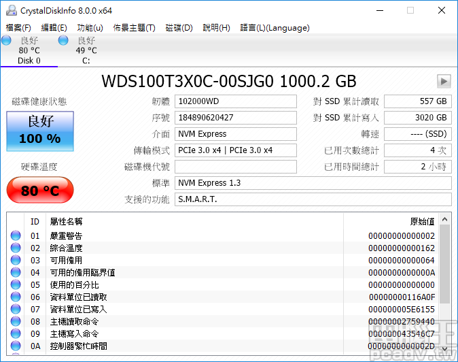This screenshot has height=362, width=458.
Task: Click the C: drive blue status circle
Action: pos(63,40)
